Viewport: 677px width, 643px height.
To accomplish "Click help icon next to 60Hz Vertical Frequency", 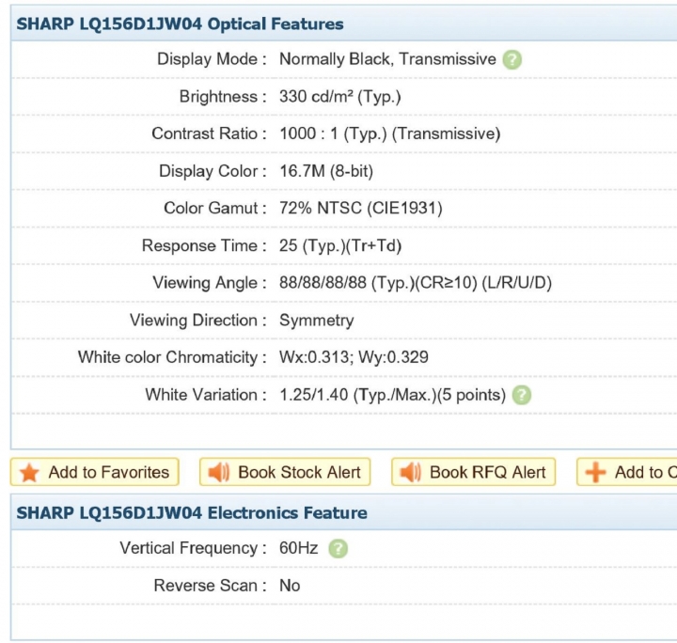I will pos(338,548).
